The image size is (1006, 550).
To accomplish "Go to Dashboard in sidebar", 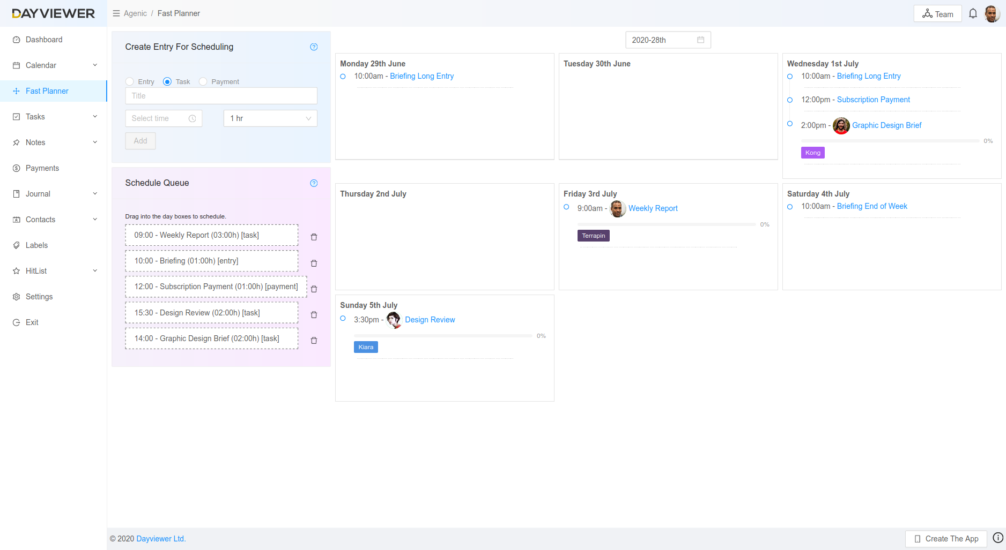I will tap(54, 40).
